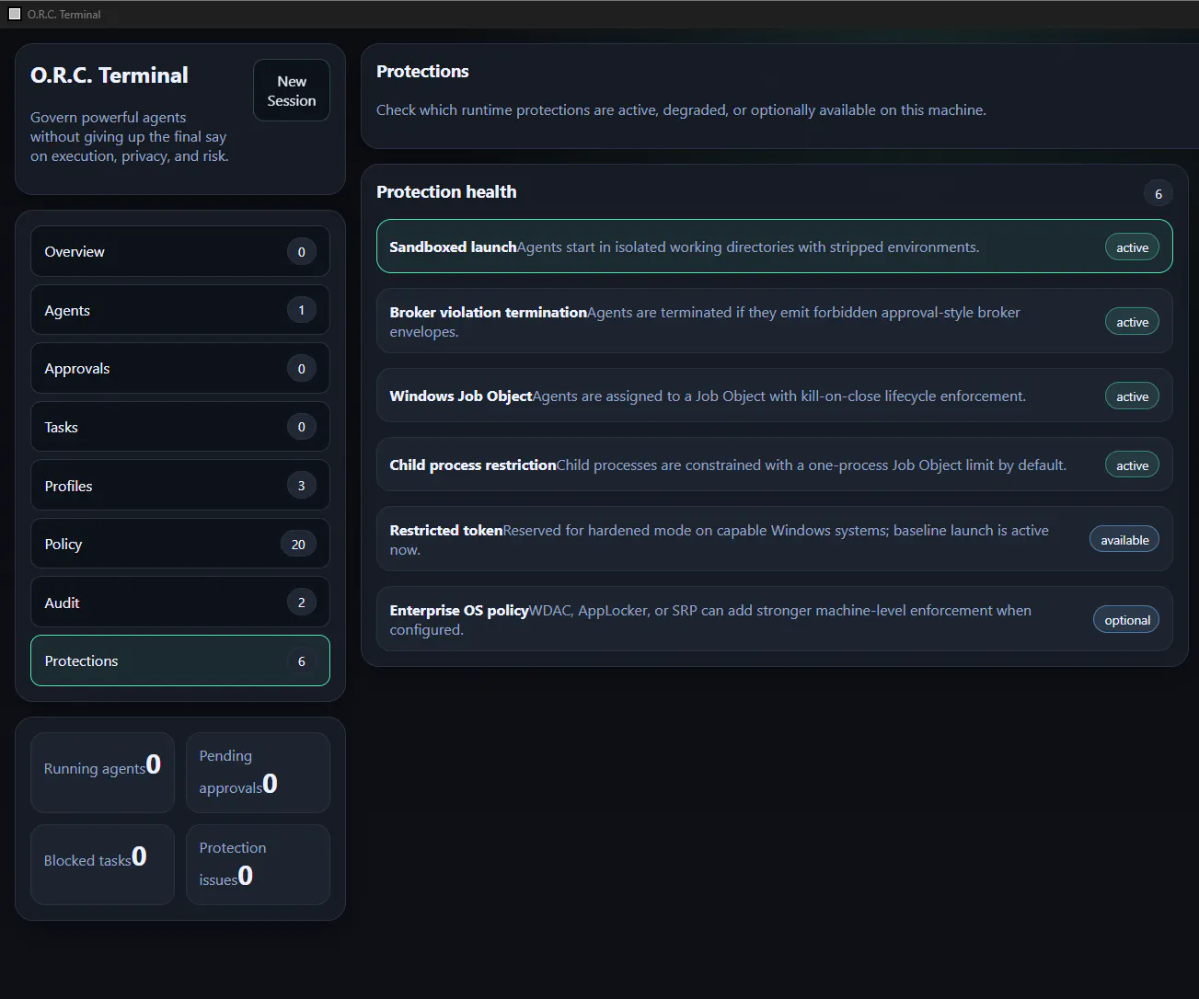1199x999 pixels.
Task: Select the Protections nav item
Action: 180,660
